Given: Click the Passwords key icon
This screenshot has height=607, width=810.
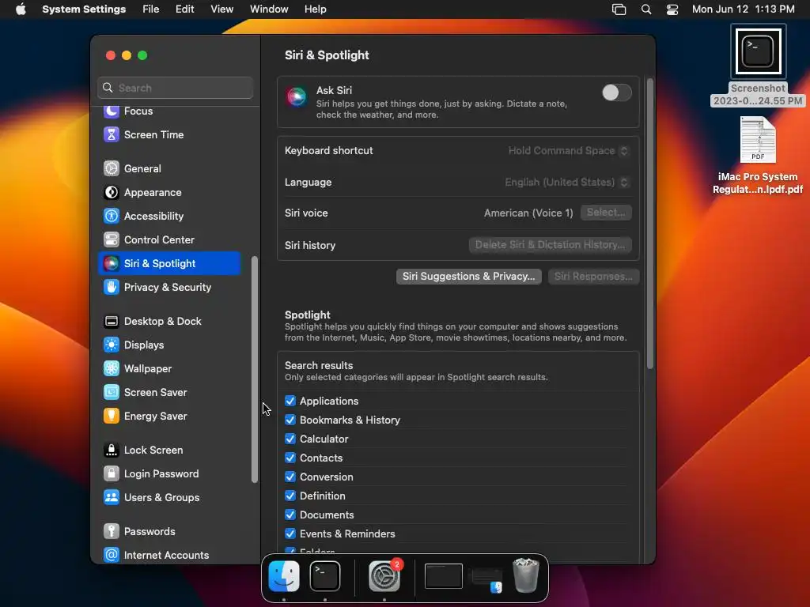Looking at the screenshot, I should pos(111,532).
